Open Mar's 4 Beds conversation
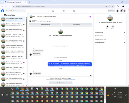 pos(13,79)
